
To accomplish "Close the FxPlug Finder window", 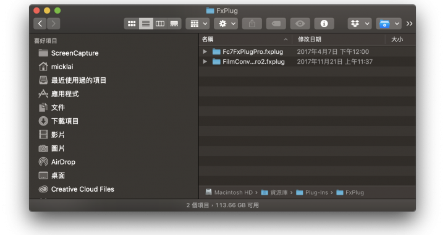I will pyautogui.click(x=36, y=11).
